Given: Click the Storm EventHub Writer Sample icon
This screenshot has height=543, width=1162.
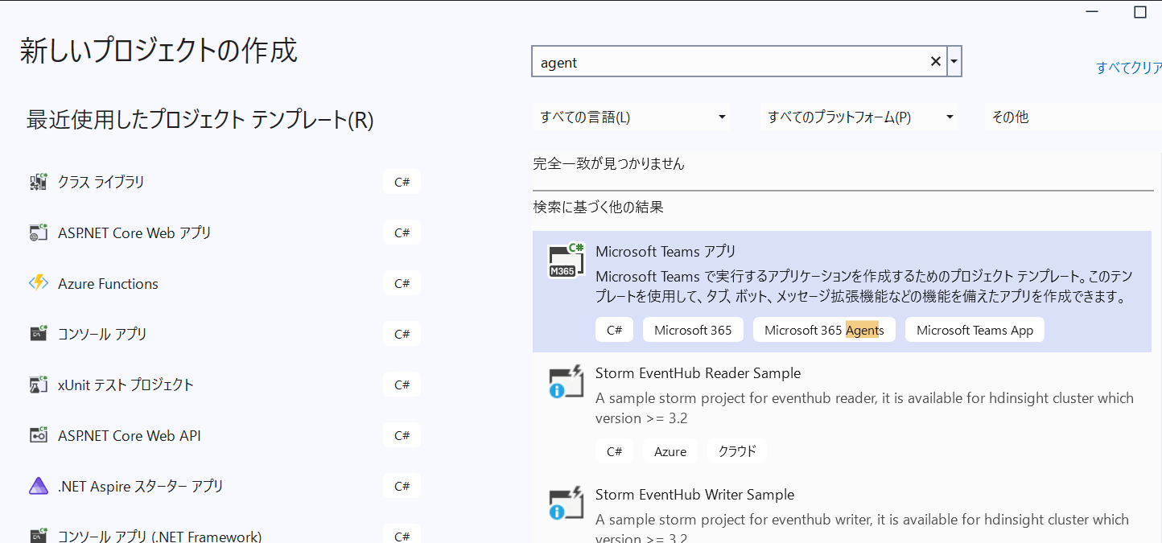Looking at the screenshot, I should 566,504.
